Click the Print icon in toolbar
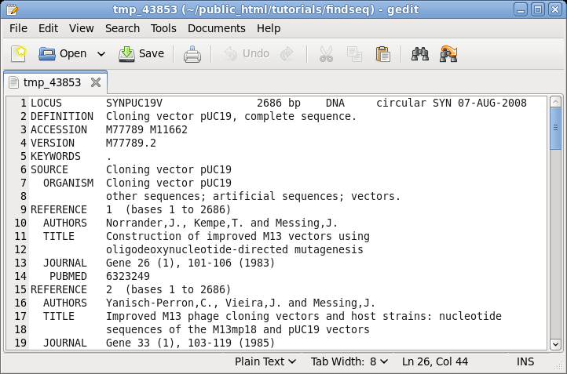This screenshot has height=374, width=567. tap(192, 54)
